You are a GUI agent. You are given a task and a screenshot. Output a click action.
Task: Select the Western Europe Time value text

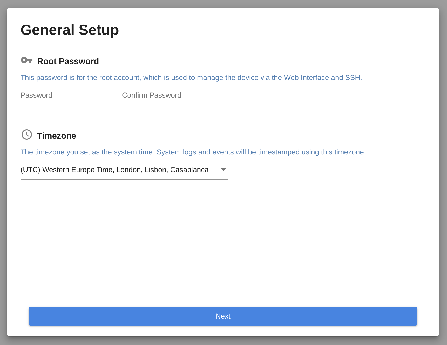[78, 170]
